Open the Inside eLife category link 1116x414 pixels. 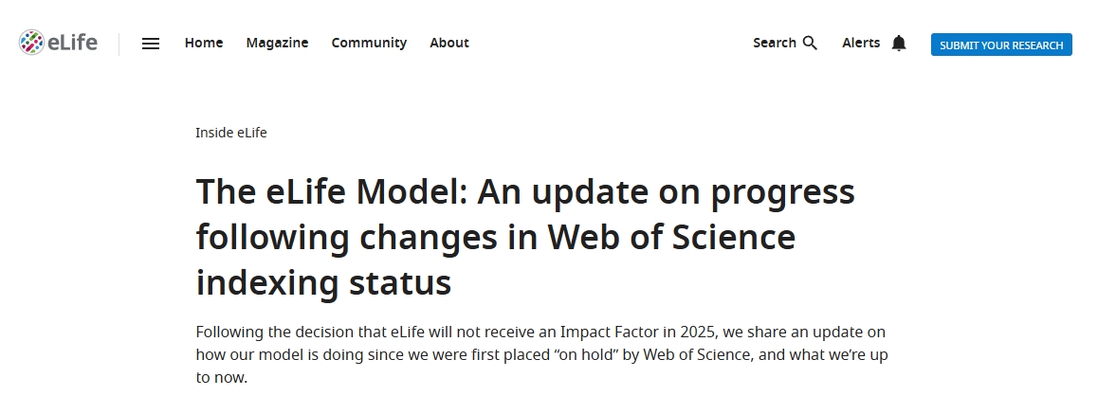pos(231,133)
